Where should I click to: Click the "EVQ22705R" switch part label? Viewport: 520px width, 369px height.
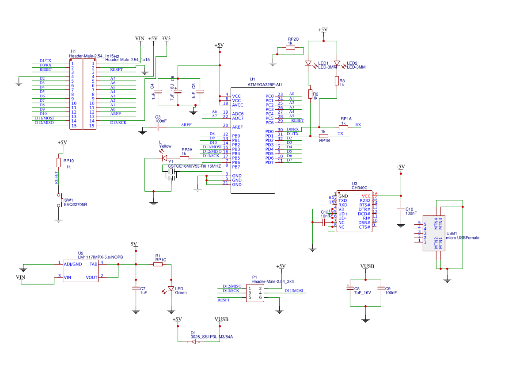tap(75, 204)
